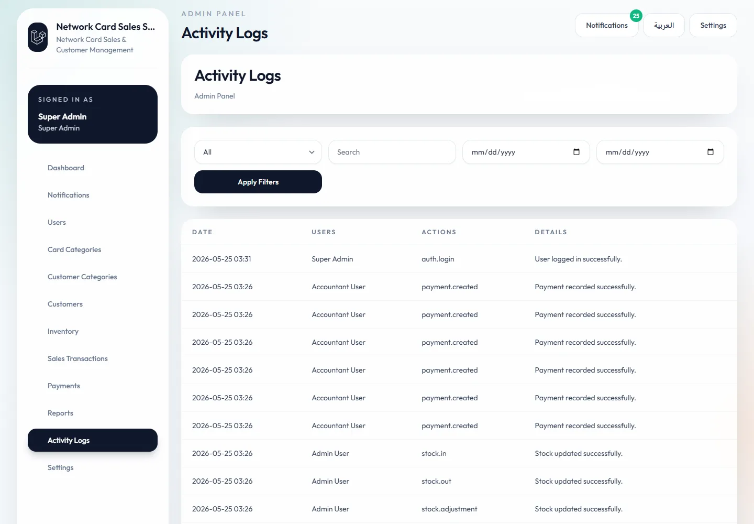The width and height of the screenshot is (754, 524).
Task: Click the DATE column header
Action: click(202, 232)
